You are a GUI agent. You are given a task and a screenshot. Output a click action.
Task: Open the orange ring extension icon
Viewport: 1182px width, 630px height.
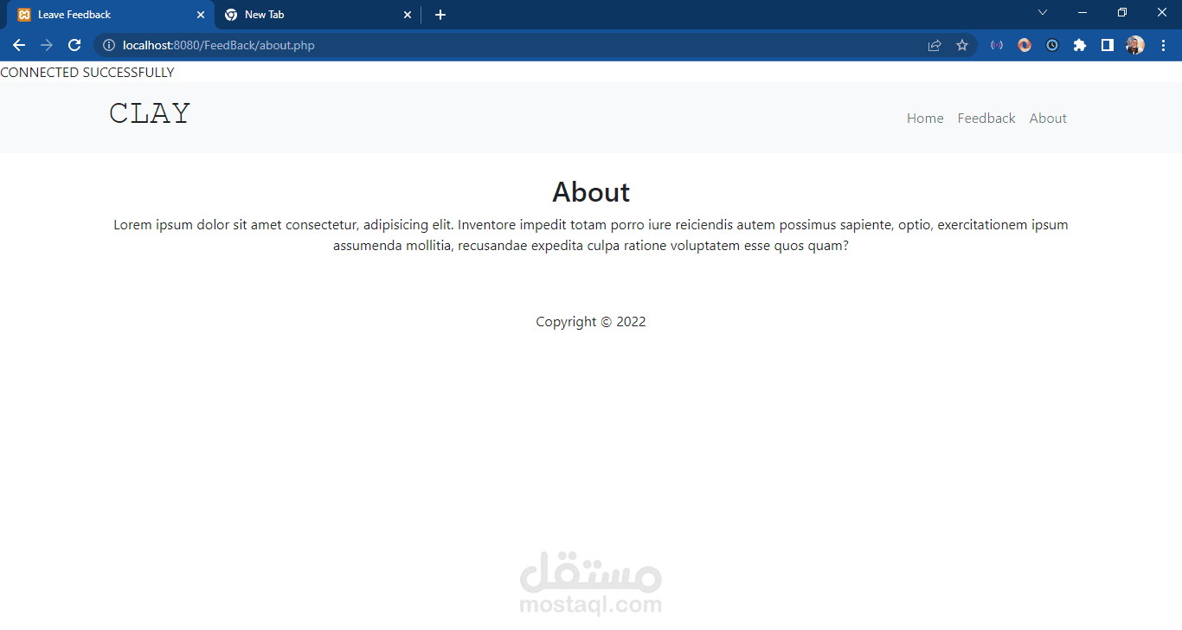(1025, 45)
